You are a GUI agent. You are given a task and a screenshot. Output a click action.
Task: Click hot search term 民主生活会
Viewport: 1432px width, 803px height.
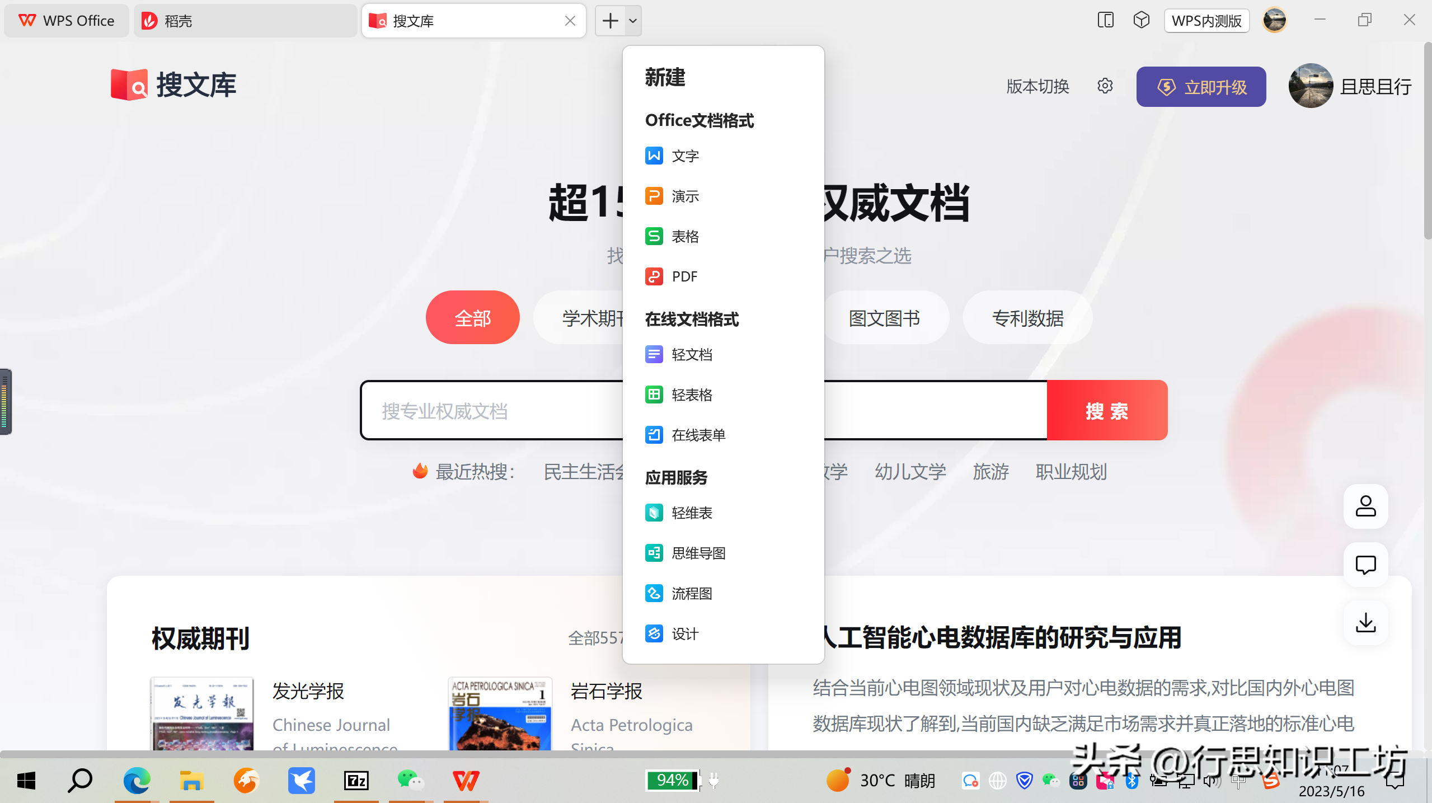point(583,472)
